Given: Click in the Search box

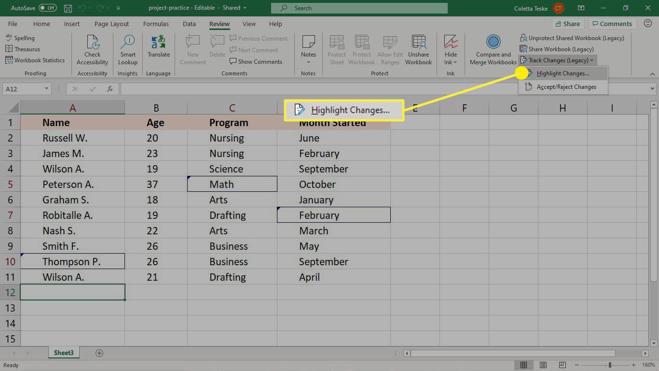Looking at the screenshot, I should [359, 8].
